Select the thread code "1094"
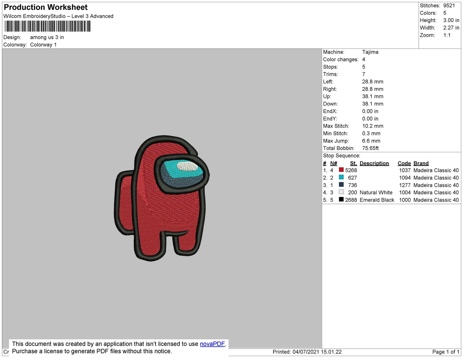 [405, 178]
